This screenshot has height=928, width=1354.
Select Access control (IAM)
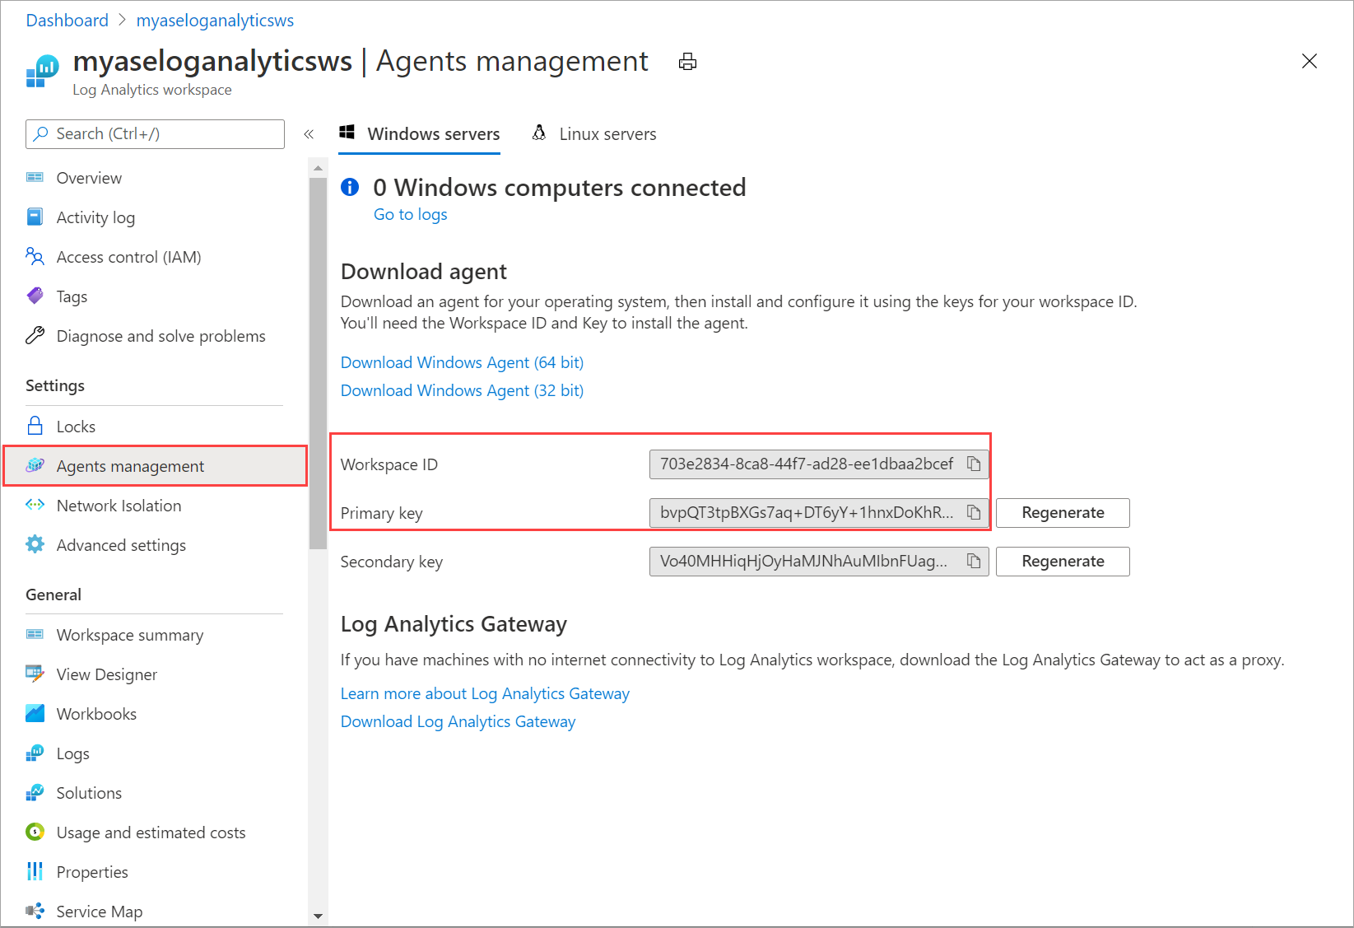(128, 256)
